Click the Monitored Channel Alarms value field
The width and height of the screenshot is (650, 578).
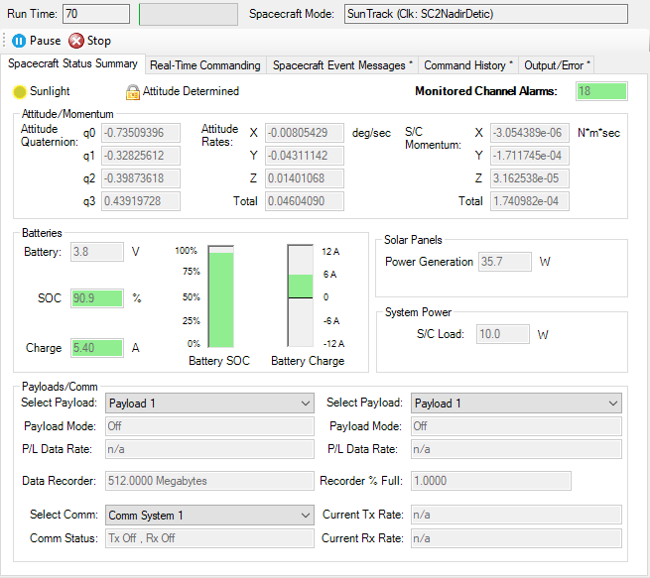coord(601,91)
